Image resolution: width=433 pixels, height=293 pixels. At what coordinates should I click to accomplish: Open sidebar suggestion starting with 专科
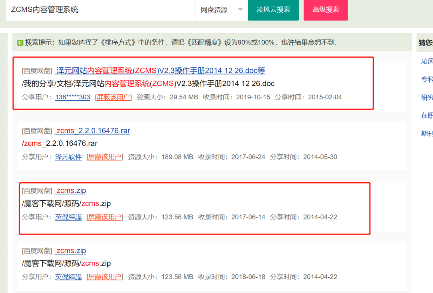pos(427,79)
